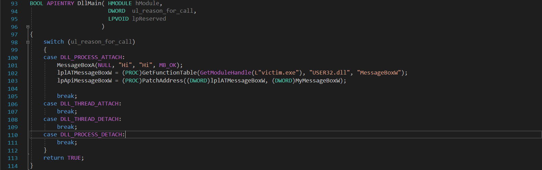This screenshot has width=542, height=170.
Task: Collapse the DllMain function fold marker
Action: point(28,26)
